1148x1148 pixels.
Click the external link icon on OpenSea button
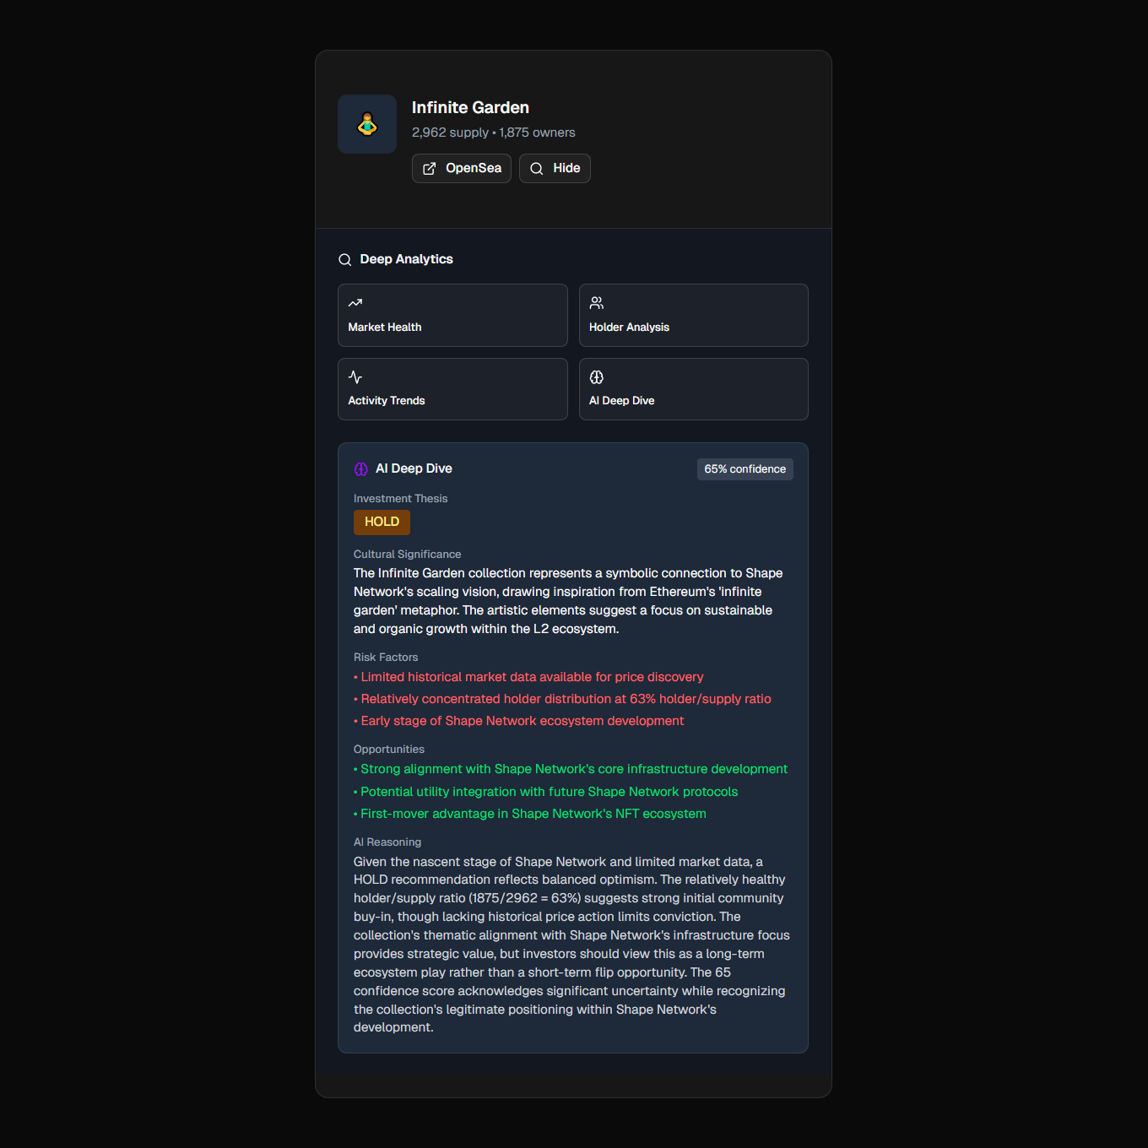(x=430, y=168)
